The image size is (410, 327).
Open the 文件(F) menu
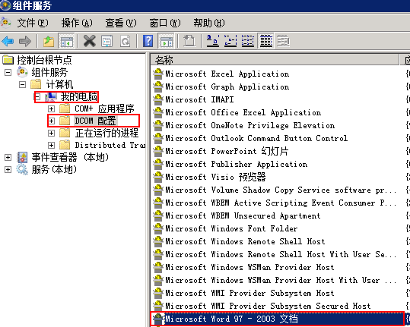(x=33, y=23)
